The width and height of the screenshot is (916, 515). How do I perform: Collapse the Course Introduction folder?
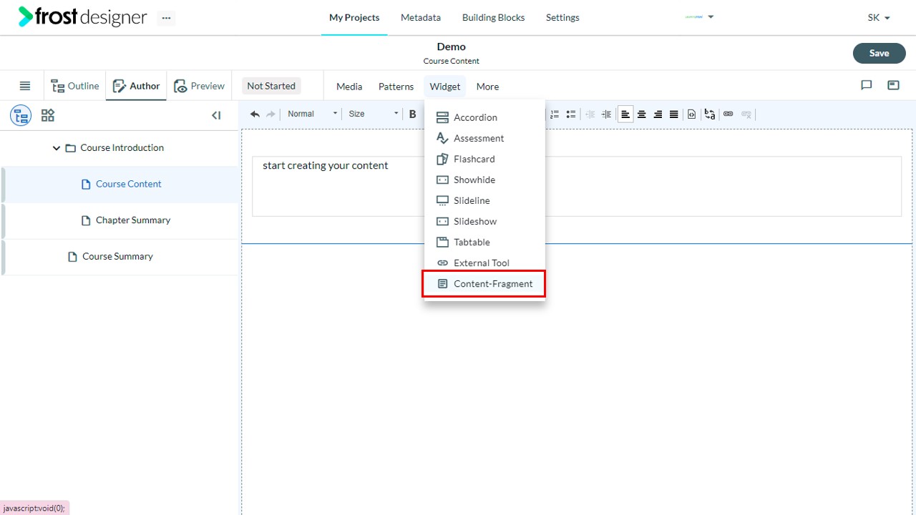point(57,148)
